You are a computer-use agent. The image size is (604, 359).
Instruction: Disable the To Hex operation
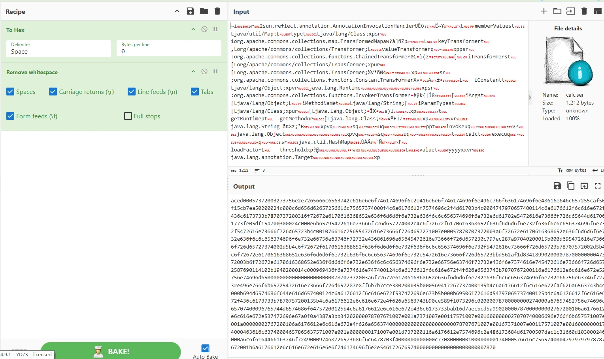tap(204, 29)
